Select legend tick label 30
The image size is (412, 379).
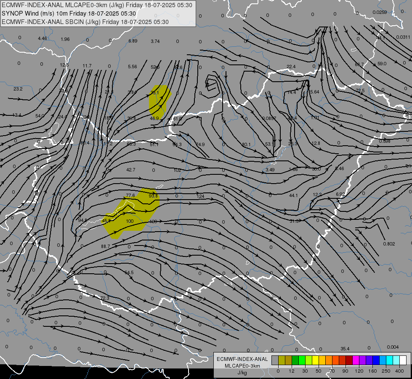click(305, 371)
